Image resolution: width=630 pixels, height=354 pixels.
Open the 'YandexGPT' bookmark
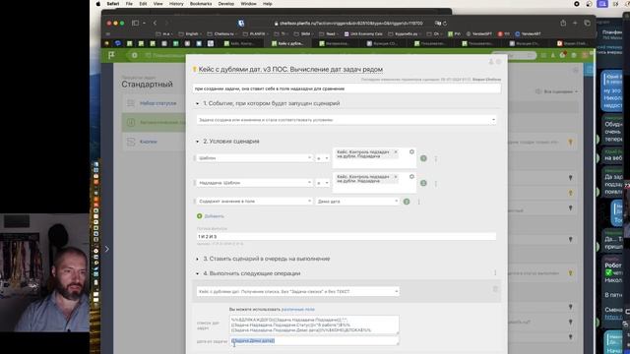[479, 34]
